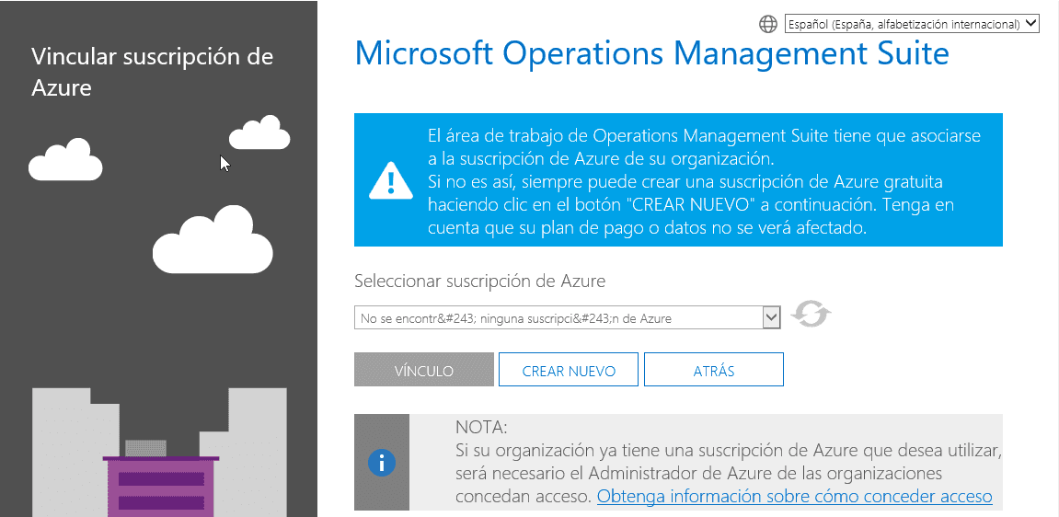
Task: Click the blue information circle icon
Action: click(382, 462)
